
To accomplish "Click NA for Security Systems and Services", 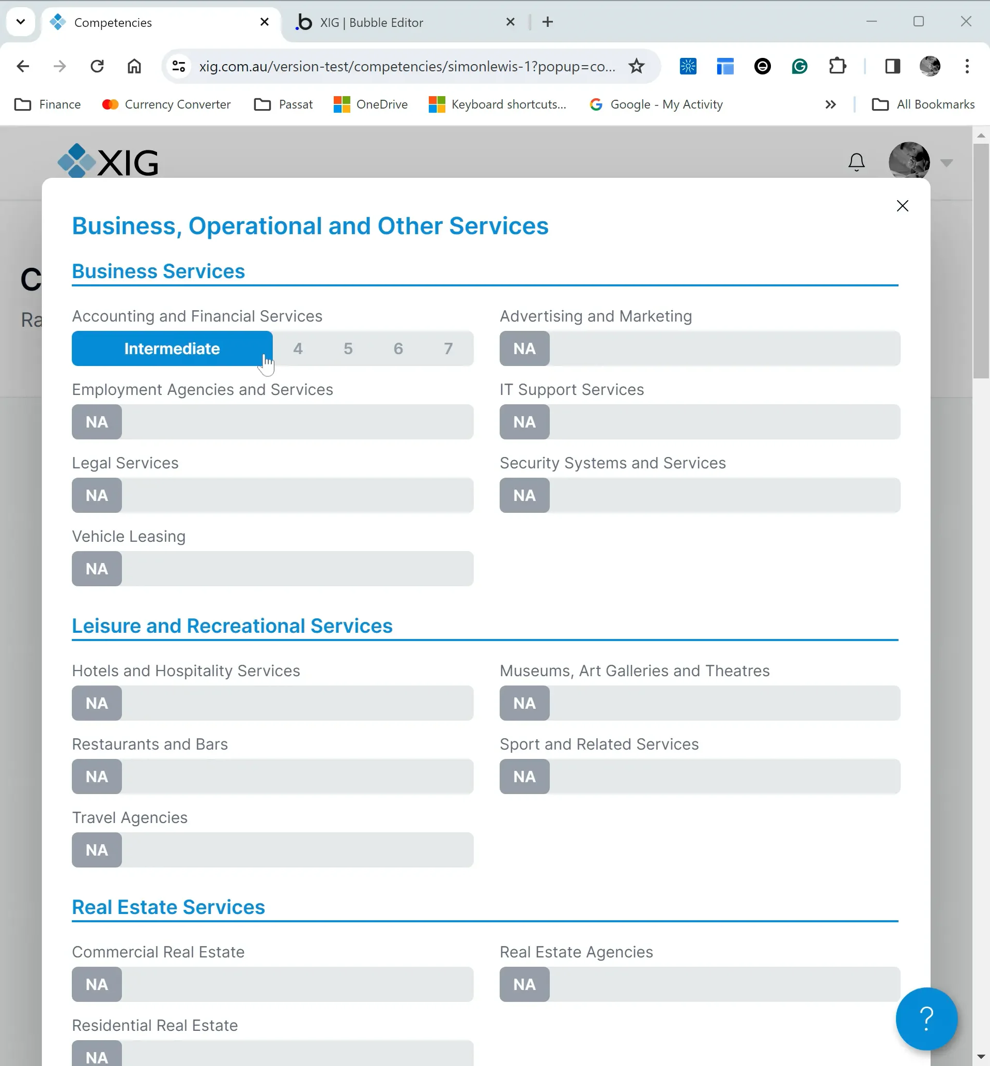I will pyautogui.click(x=524, y=495).
